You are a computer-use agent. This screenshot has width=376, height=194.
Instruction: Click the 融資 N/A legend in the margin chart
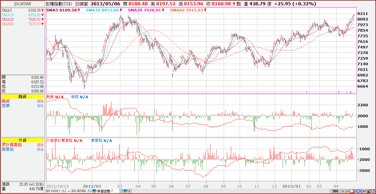55,97
